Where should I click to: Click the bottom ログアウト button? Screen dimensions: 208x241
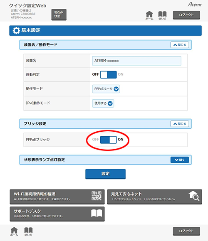click(186, 231)
